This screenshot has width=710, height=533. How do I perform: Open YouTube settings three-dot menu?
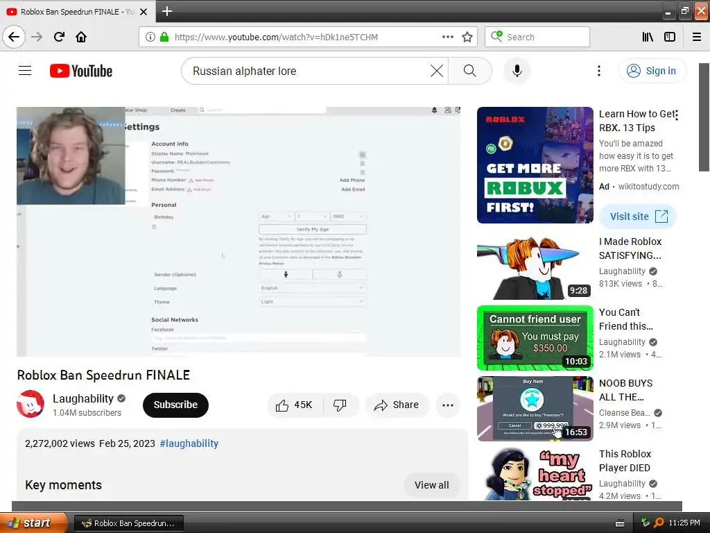click(599, 71)
